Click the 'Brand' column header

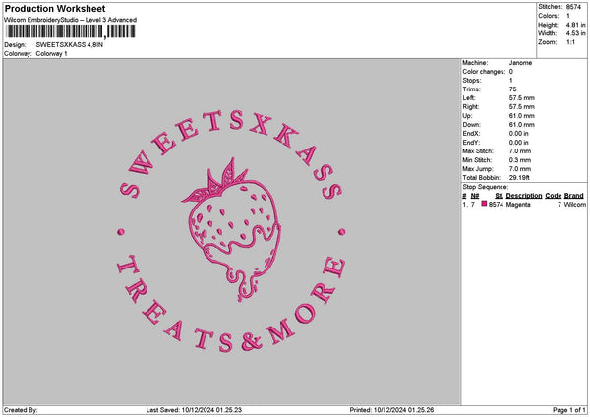coord(574,196)
